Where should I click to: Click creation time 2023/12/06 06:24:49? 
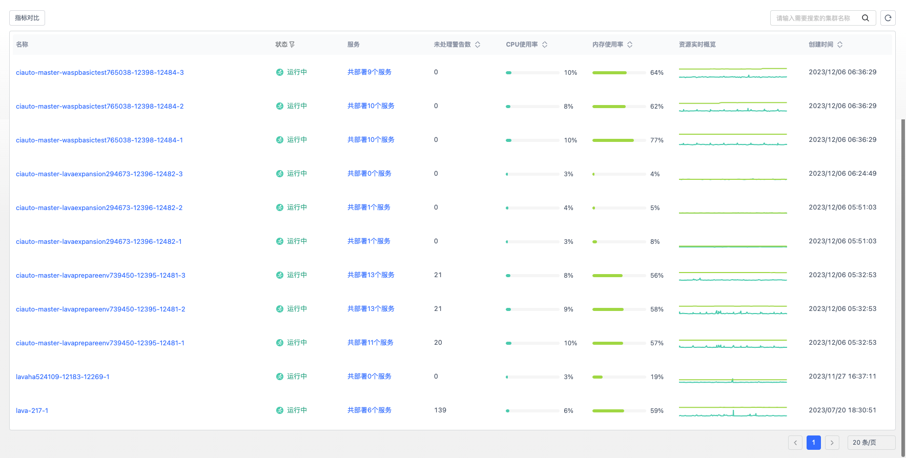point(842,174)
